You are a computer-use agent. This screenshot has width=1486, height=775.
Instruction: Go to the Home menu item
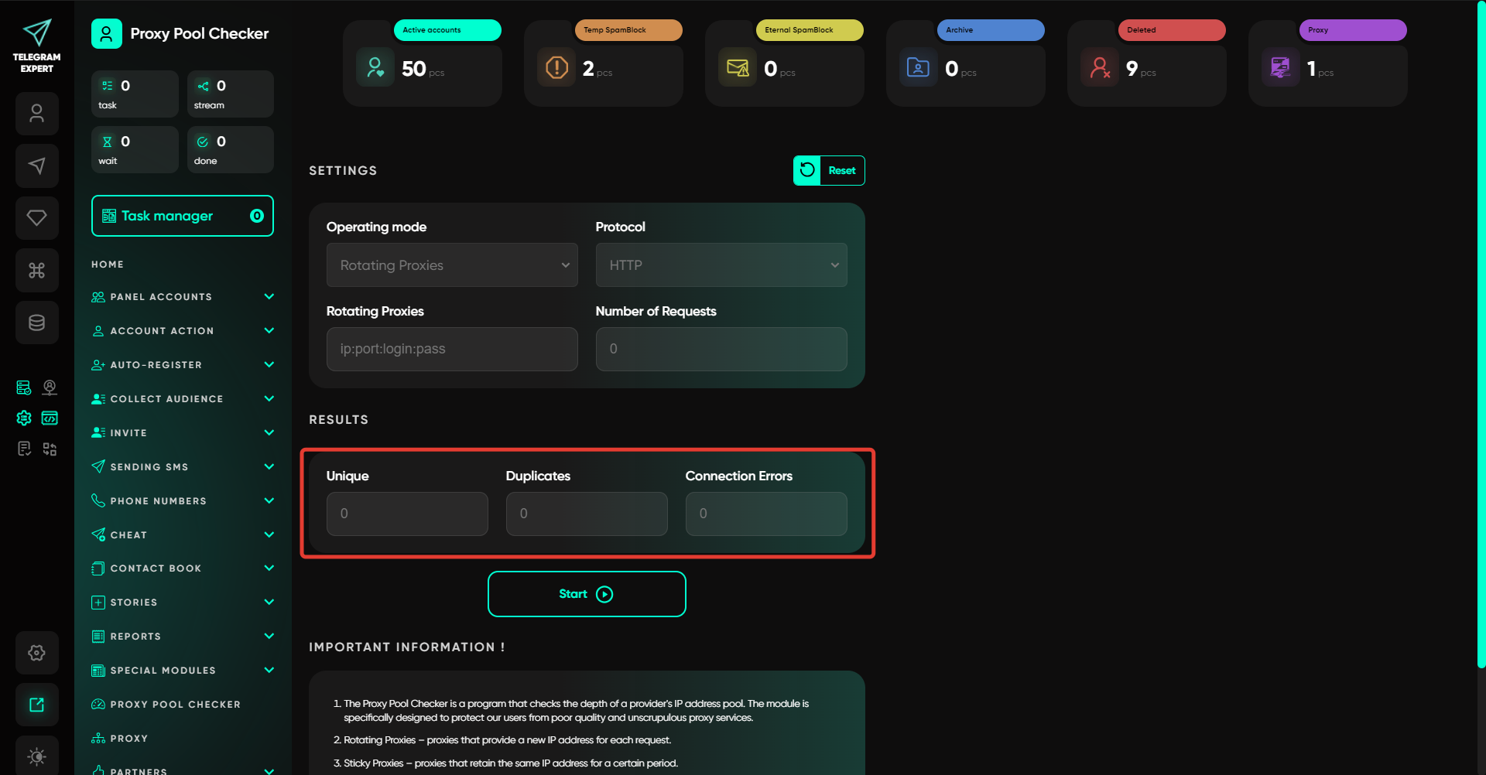(x=108, y=265)
